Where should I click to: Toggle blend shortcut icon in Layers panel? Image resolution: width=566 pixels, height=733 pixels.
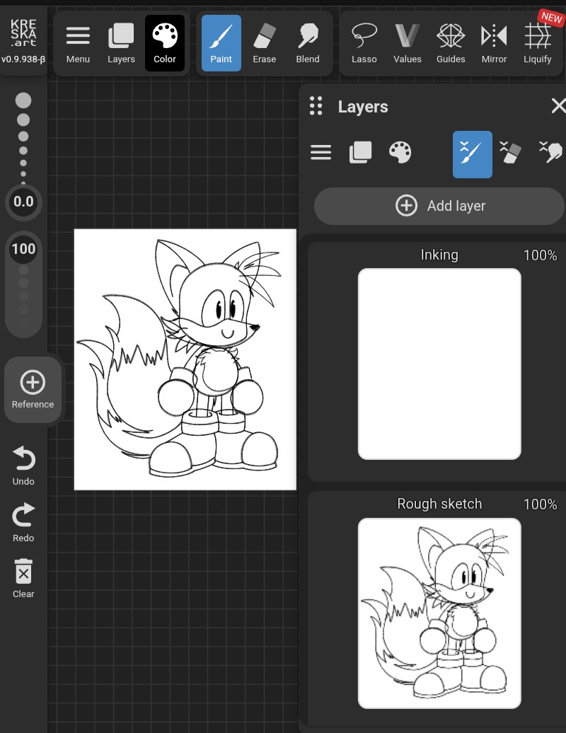pyautogui.click(x=551, y=152)
